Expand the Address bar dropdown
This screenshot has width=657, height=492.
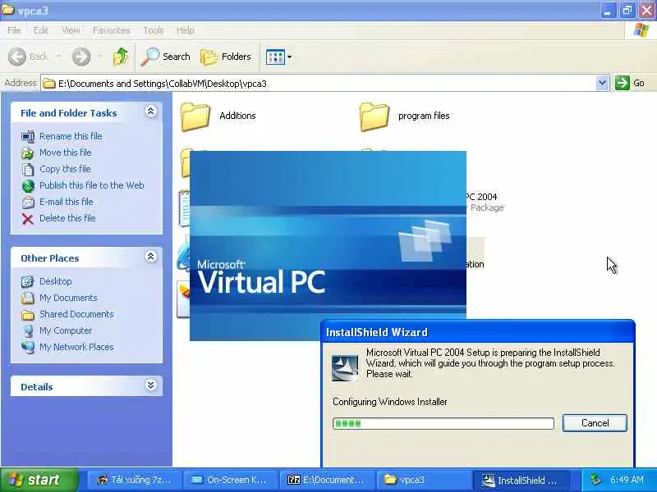[602, 83]
